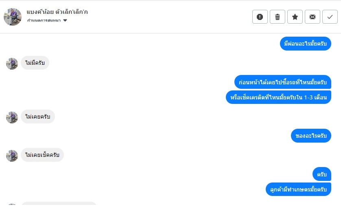Image resolution: width=341 pixels, height=209 pixels.
Task: Mark conversation done with checkmark button
Action: 330,17
